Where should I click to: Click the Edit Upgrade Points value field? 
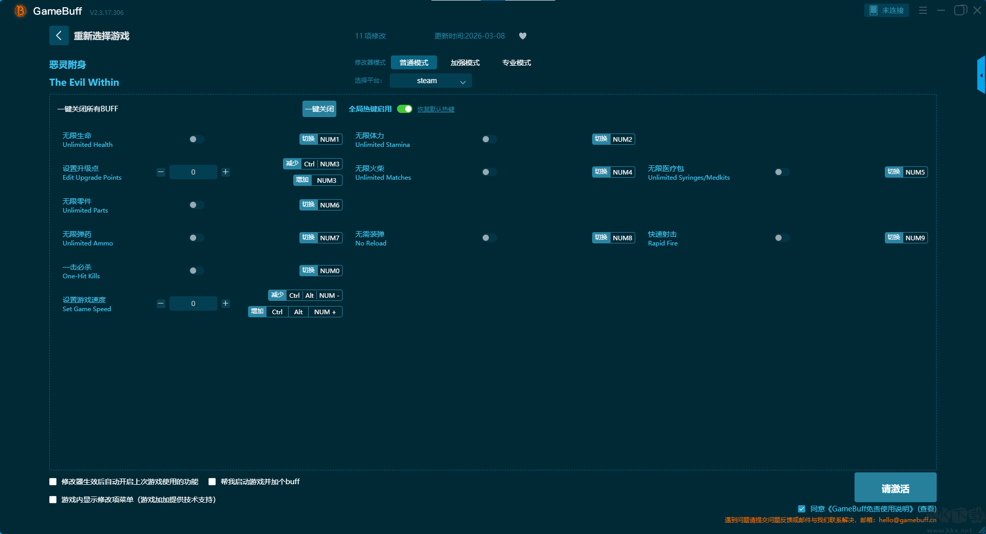pyautogui.click(x=193, y=172)
